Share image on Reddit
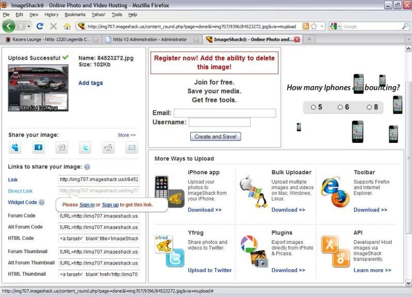This screenshot has height=297, width=412. click(x=108, y=148)
